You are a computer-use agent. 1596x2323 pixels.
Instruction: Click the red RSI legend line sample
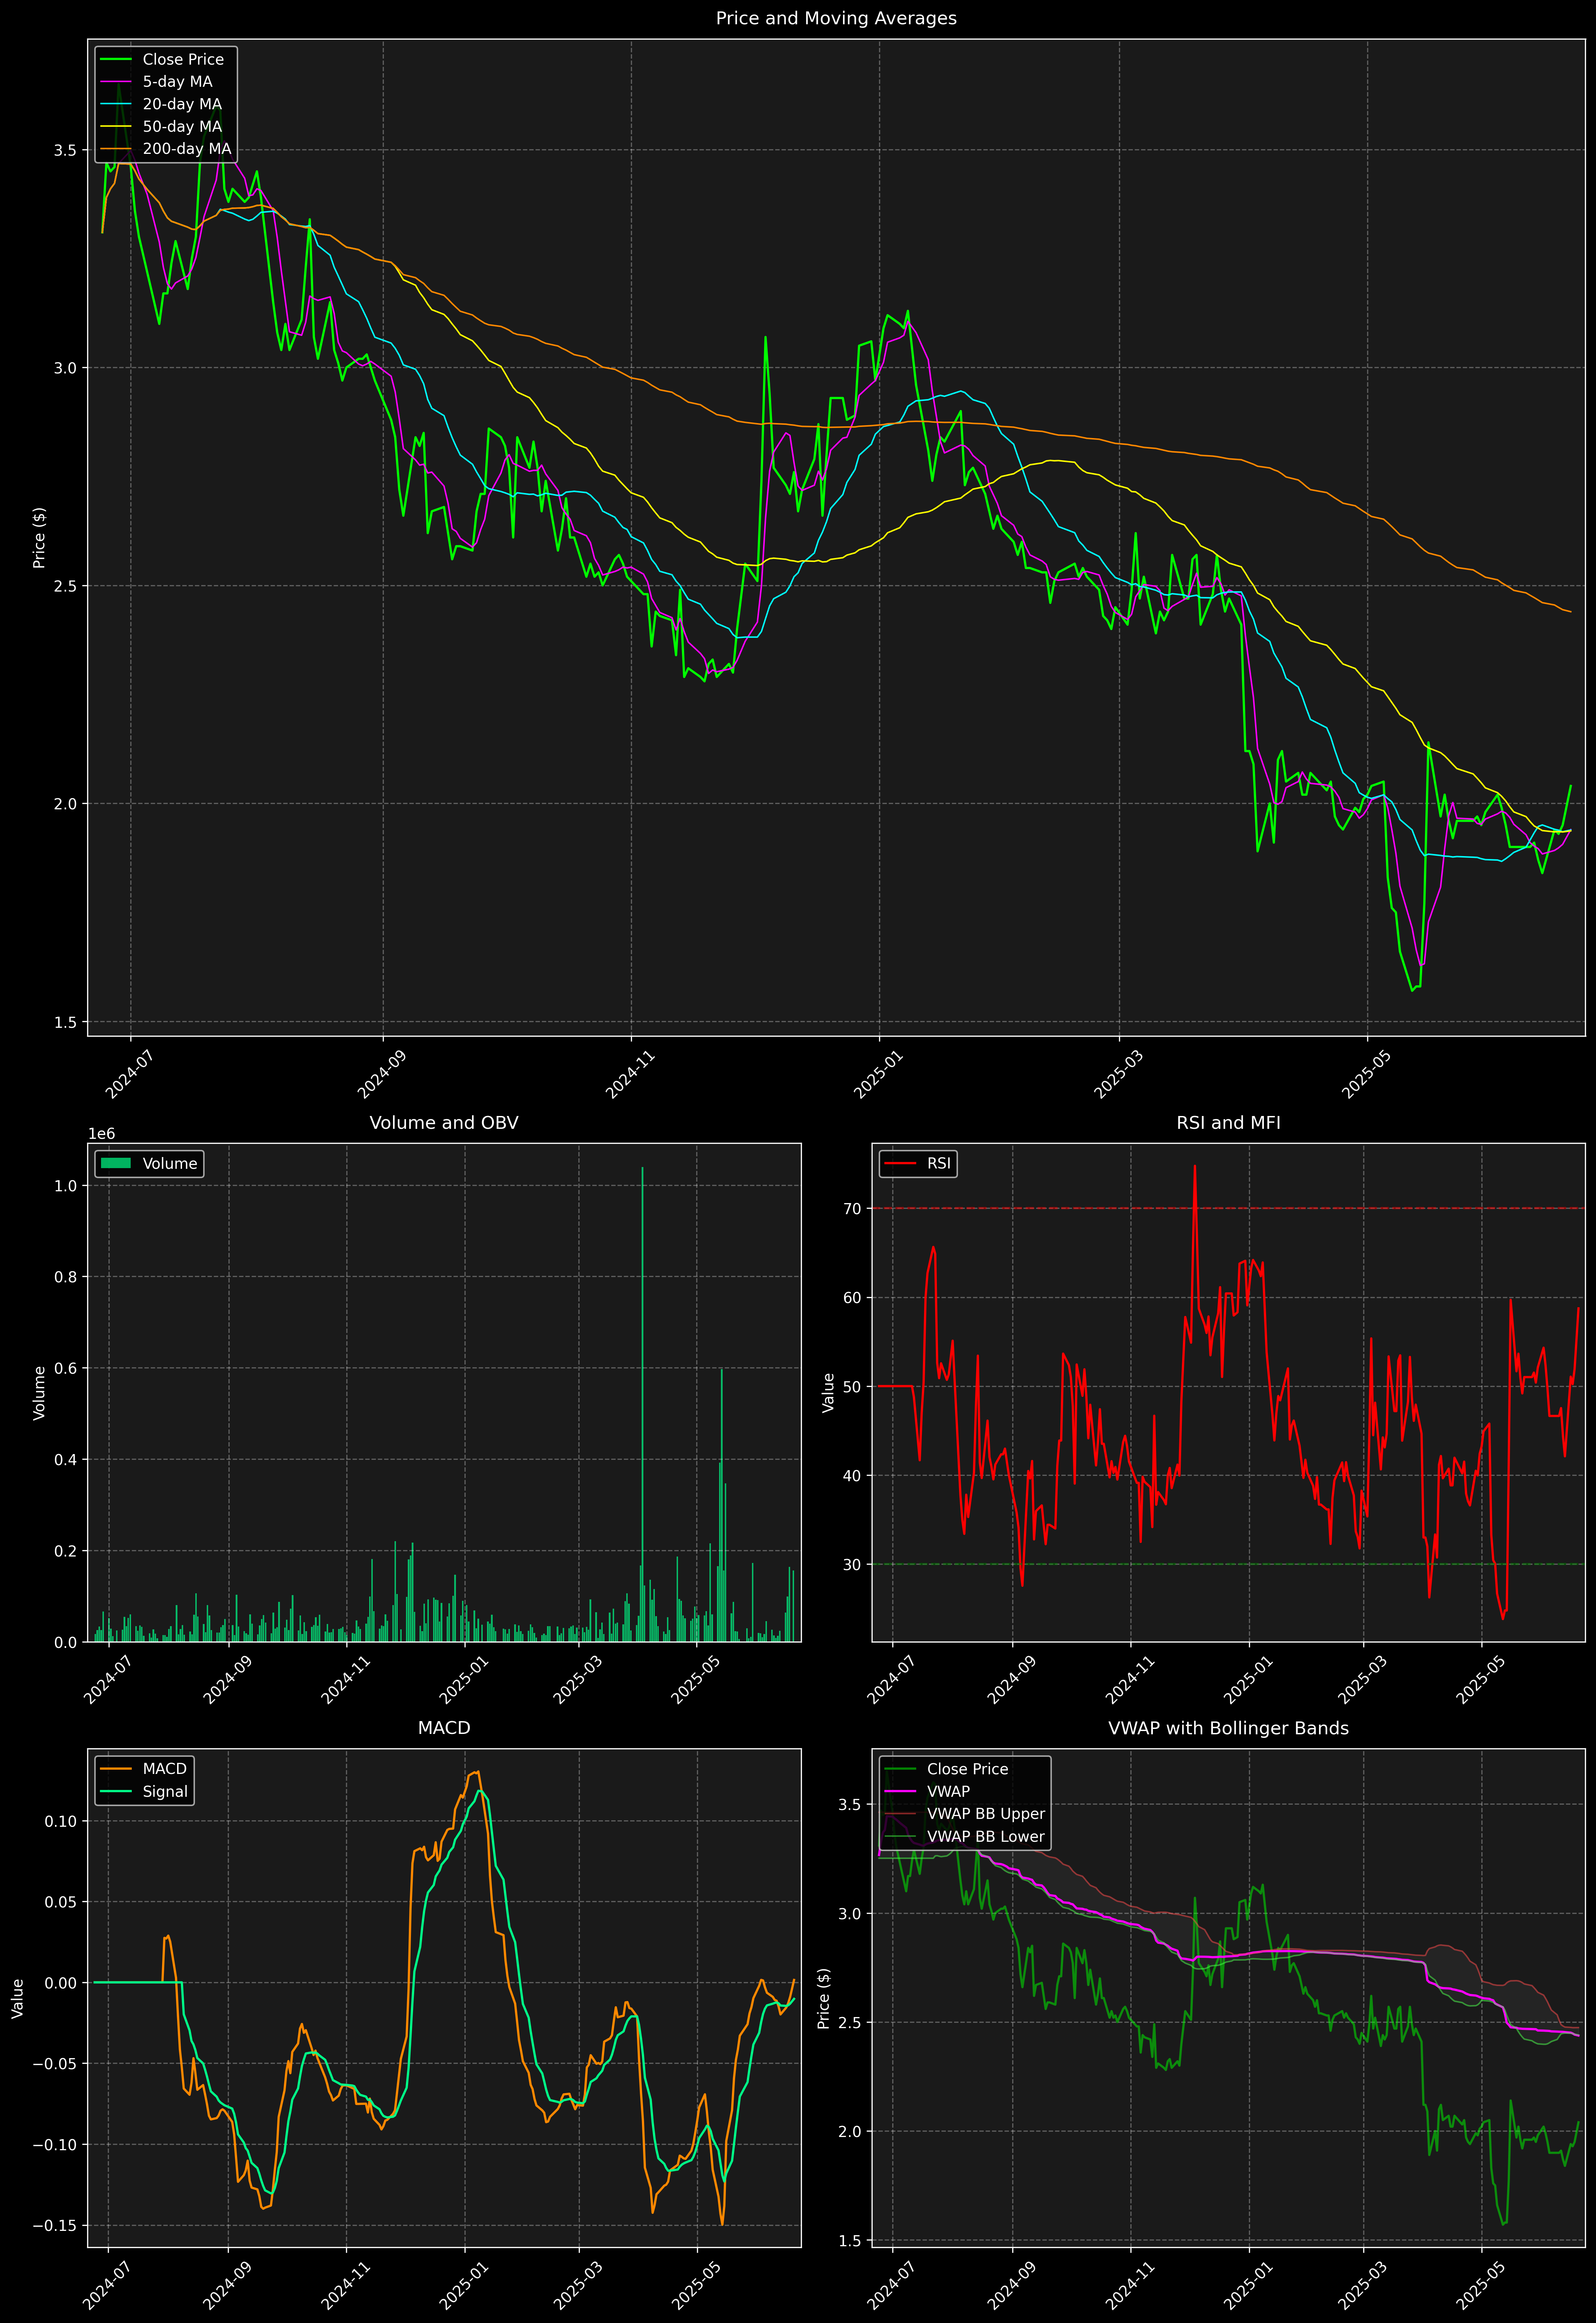(x=900, y=1163)
